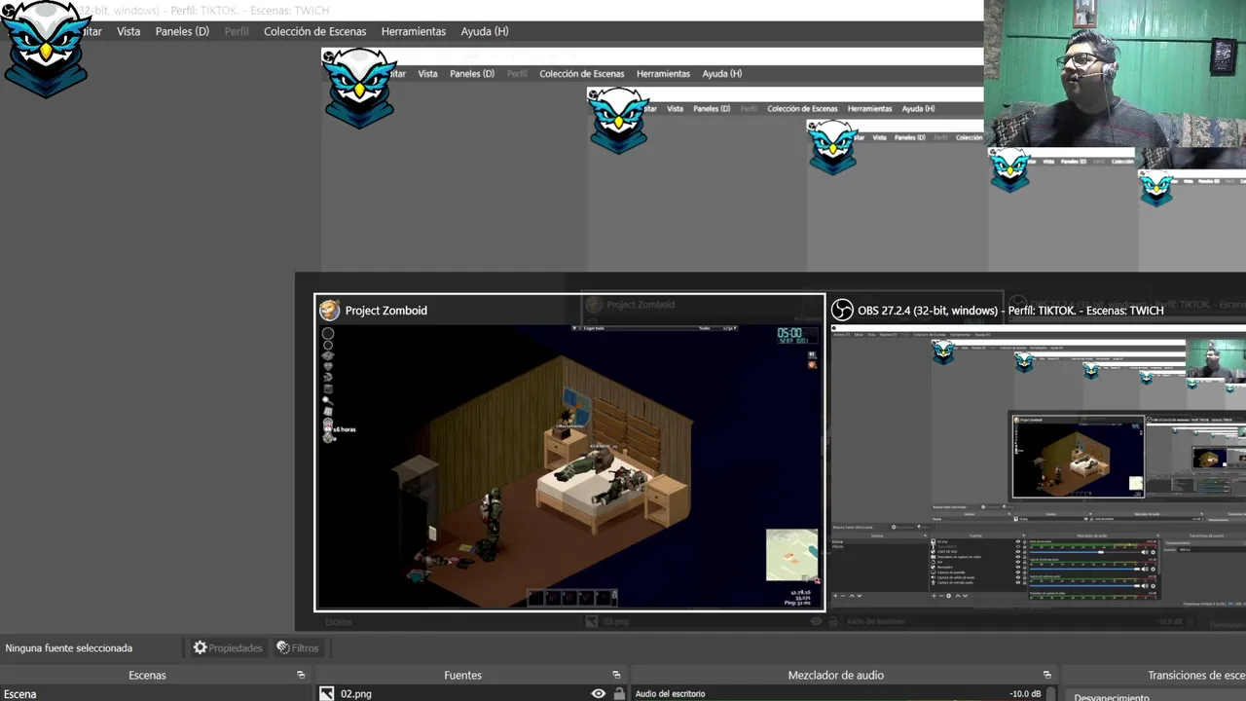This screenshot has height=701, width=1246.
Task: Click the image icon beside 02.png
Action: 327,693
